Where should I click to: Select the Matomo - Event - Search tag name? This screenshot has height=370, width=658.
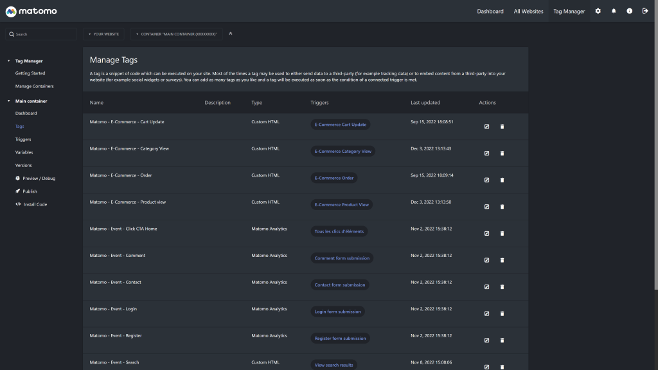114,362
